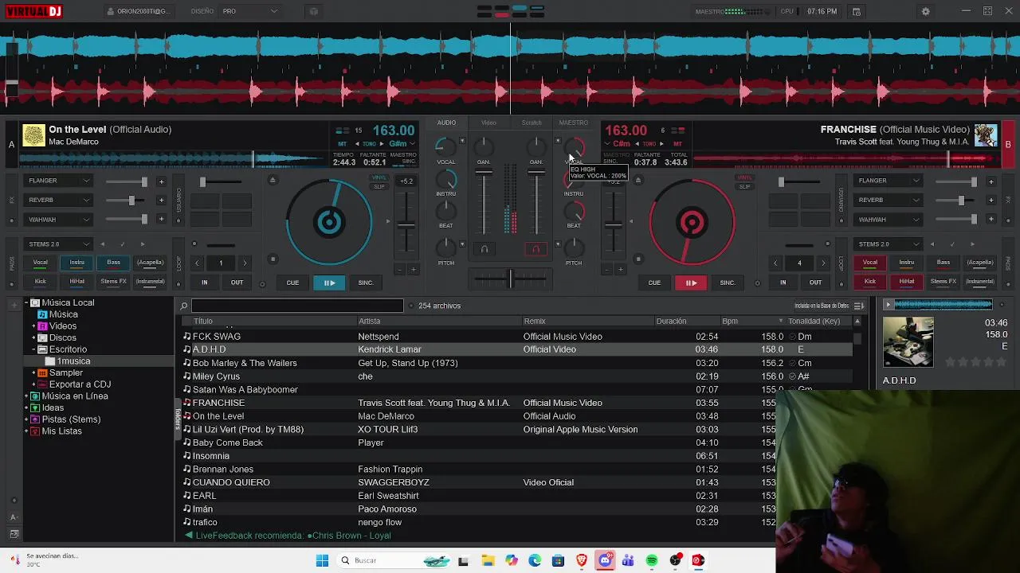Click deck B loop halve left arrow
Screen dimensions: 1020x573
[x=775, y=263]
